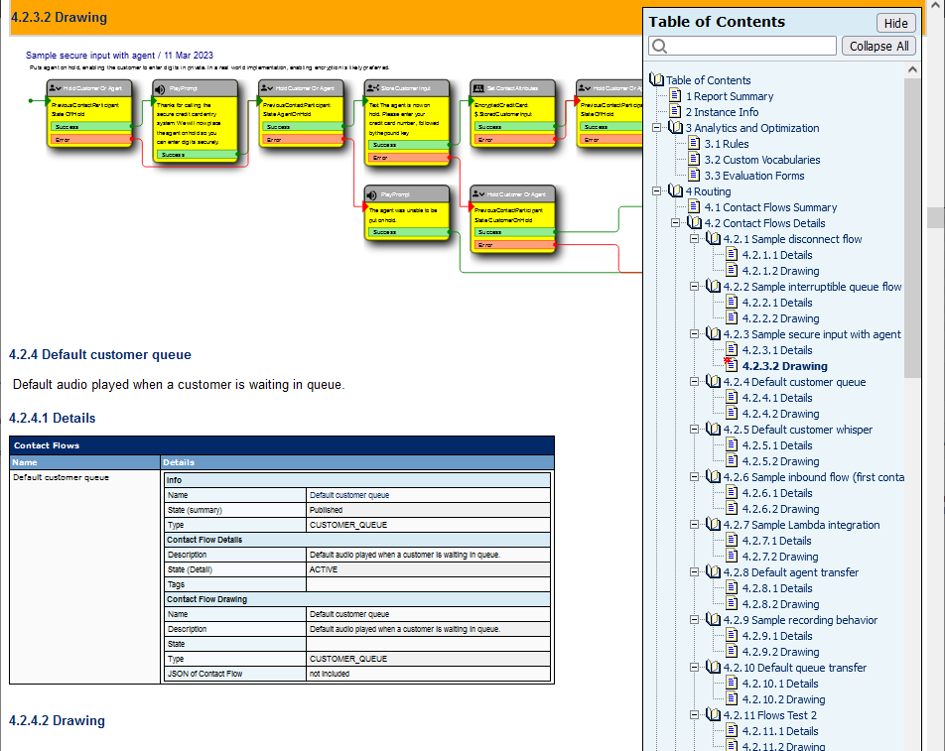The image size is (945, 751).
Task: Click the page icon next to 2 Instance Info
Action: point(676,111)
